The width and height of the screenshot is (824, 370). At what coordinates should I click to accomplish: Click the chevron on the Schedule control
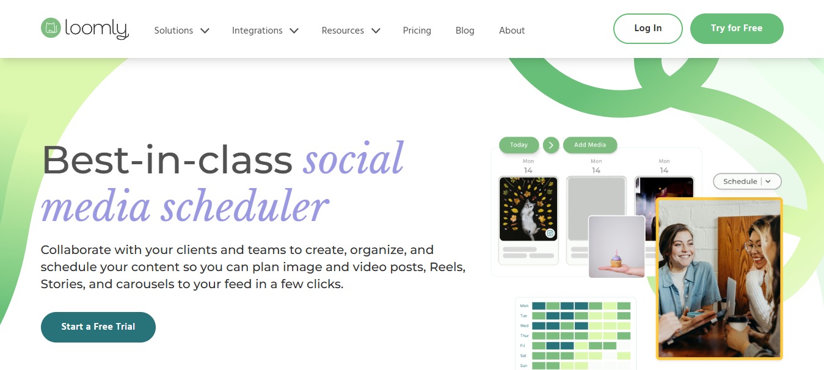(x=768, y=181)
